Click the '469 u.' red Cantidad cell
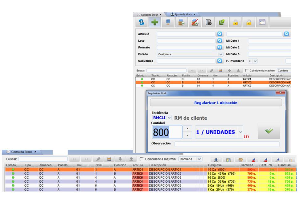 point(249,185)
